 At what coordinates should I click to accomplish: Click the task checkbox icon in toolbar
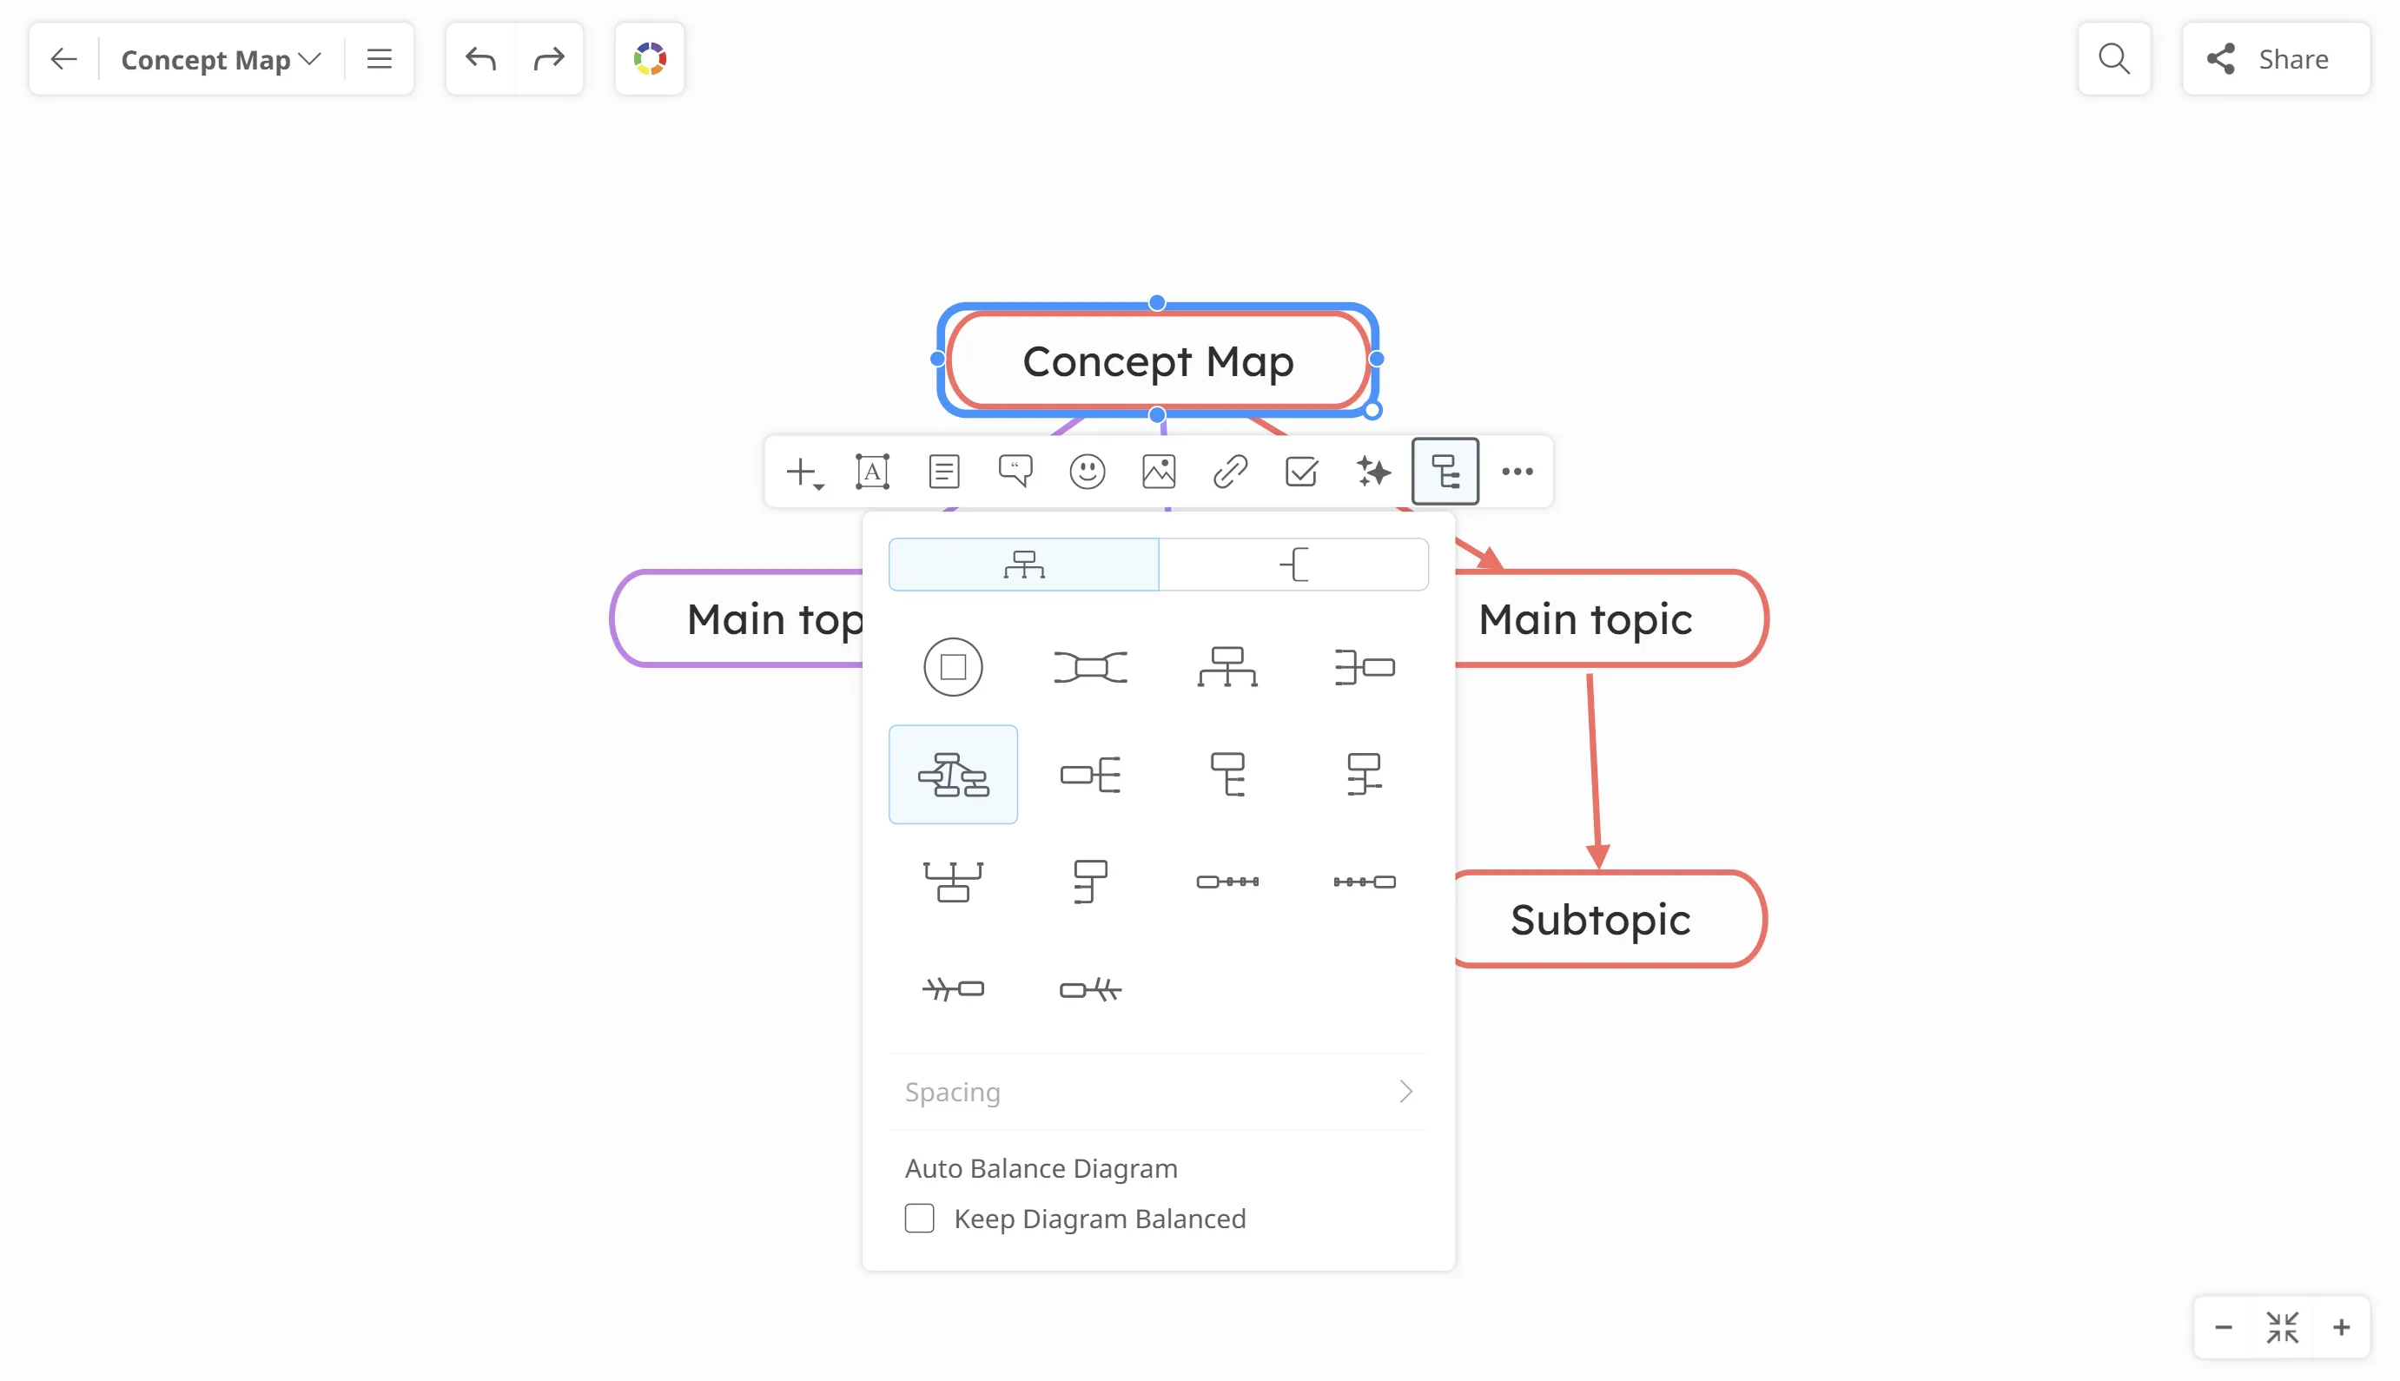[x=1301, y=472]
